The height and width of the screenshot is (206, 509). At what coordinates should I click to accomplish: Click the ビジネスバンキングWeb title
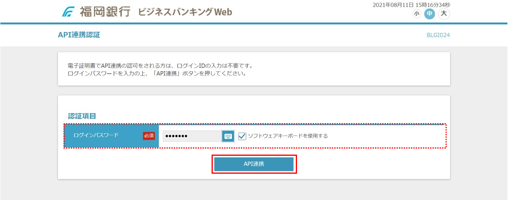tap(185, 12)
